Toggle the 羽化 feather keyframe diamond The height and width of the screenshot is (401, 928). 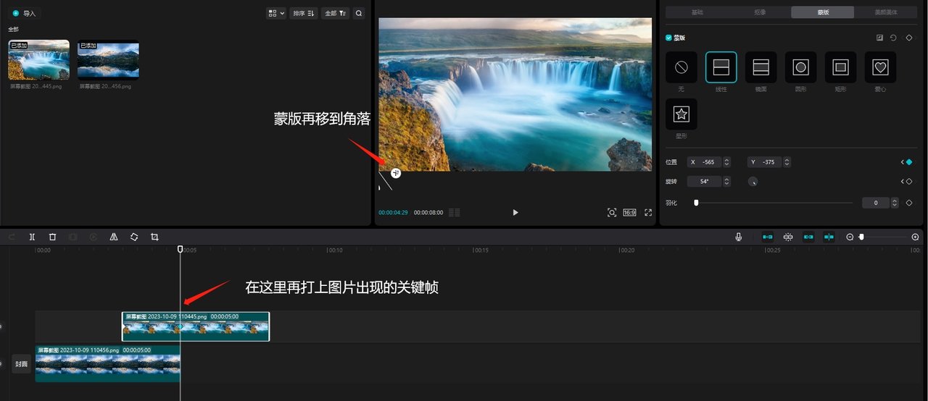(909, 203)
